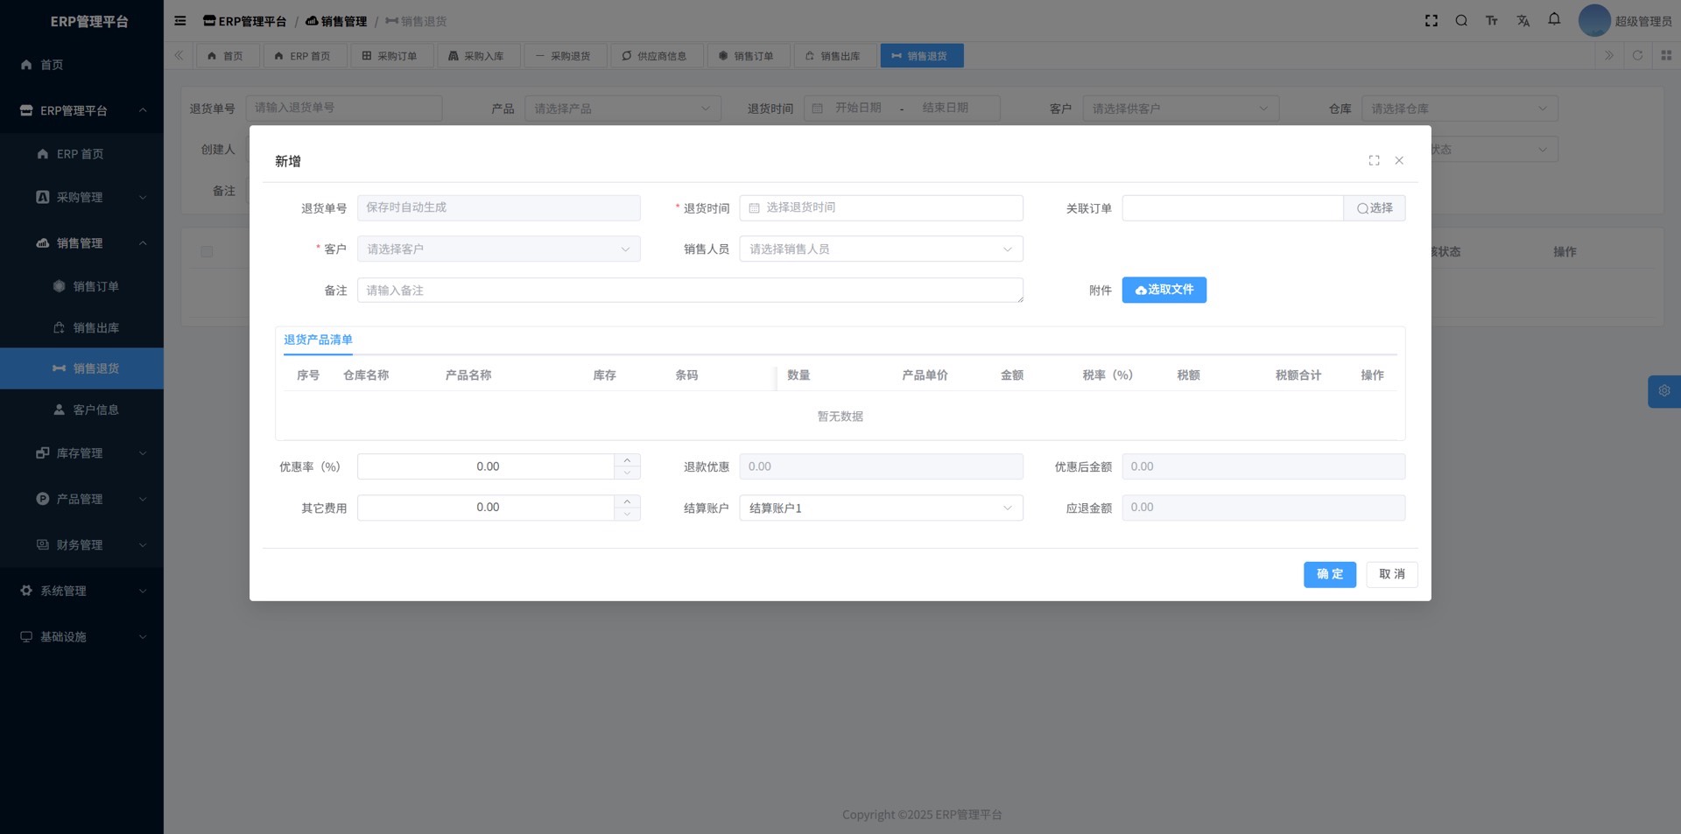This screenshot has width=1681, height=834.
Task: Click the 备注 input field in the dialog
Action: click(689, 291)
